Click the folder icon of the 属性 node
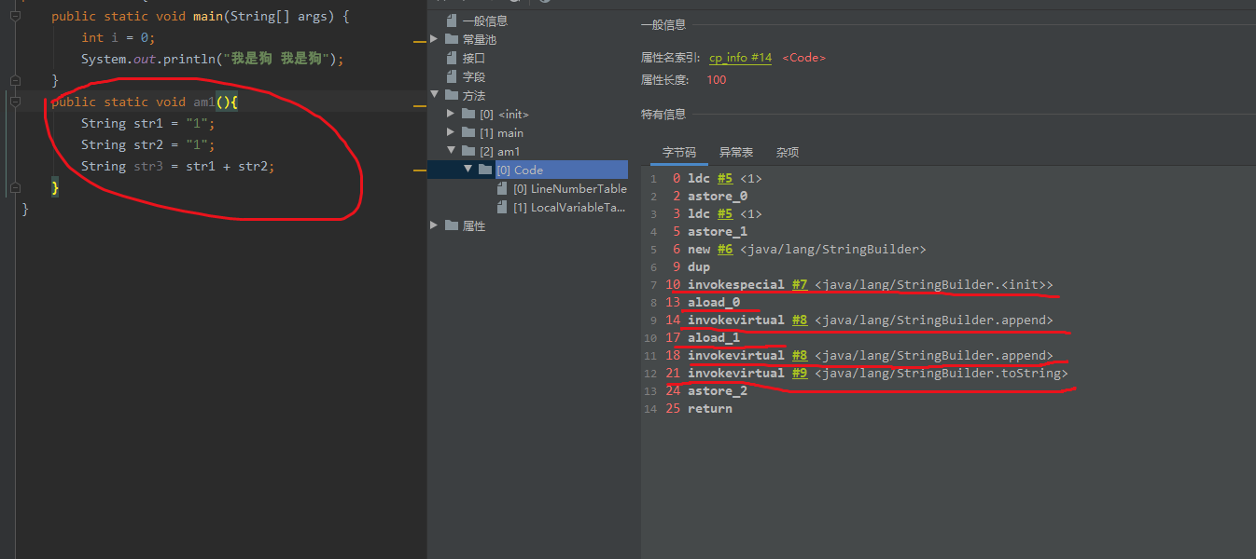The width and height of the screenshot is (1256, 559). point(453,225)
